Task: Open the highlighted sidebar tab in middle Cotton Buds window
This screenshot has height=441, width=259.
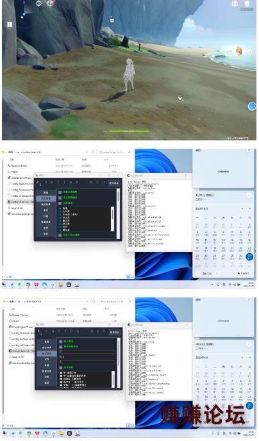Action: (46, 198)
